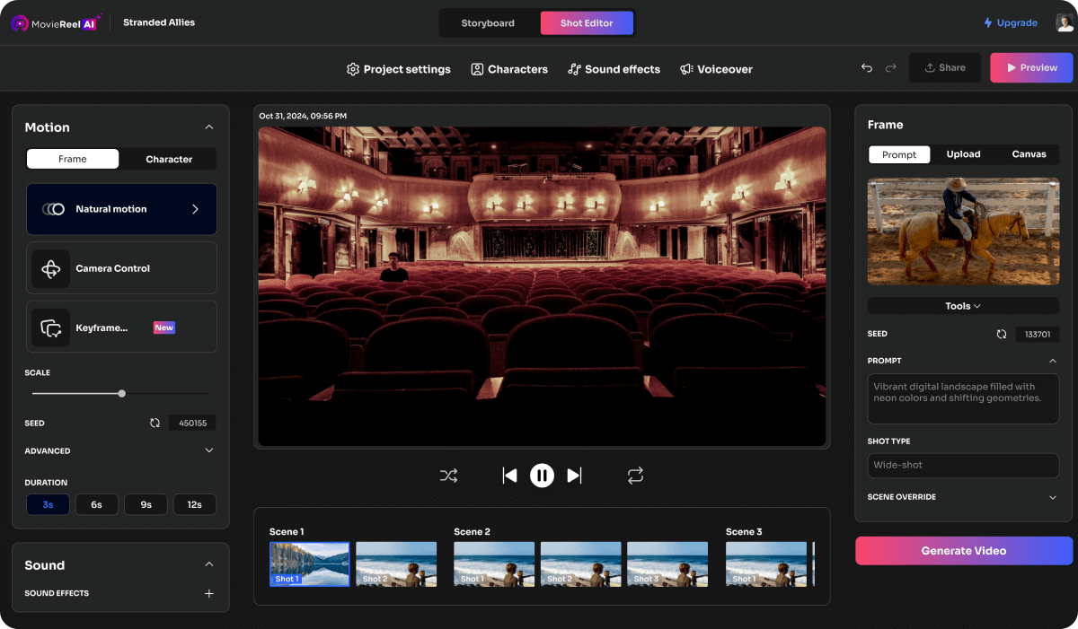Image resolution: width=1078 pixels, height=629 pixels.
Task: Open the Voiceover panel
Action: (x=716, y=68)
